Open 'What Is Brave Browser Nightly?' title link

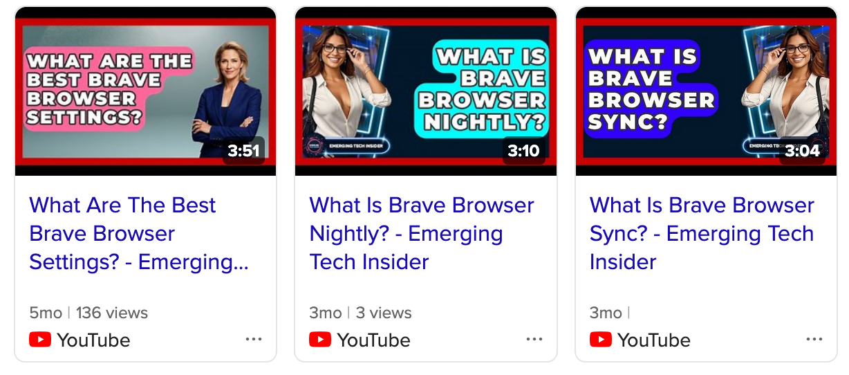(x=422, y=234)
